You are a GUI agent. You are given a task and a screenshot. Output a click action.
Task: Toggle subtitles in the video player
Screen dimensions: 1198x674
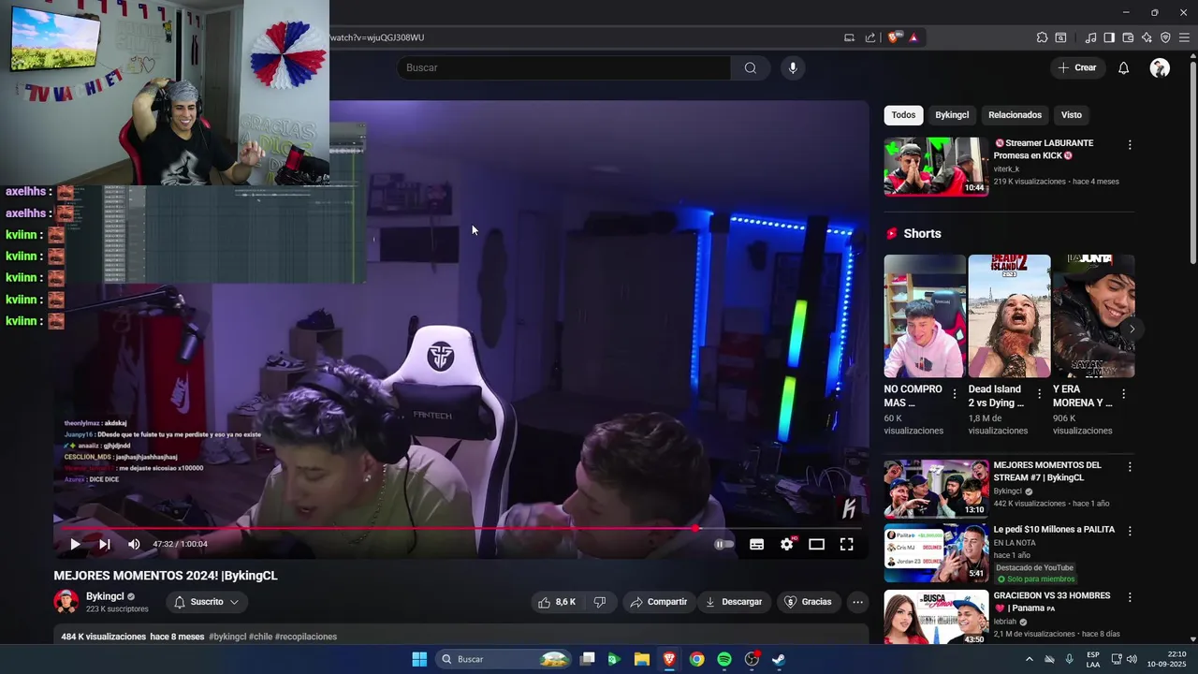coord(756,544)
